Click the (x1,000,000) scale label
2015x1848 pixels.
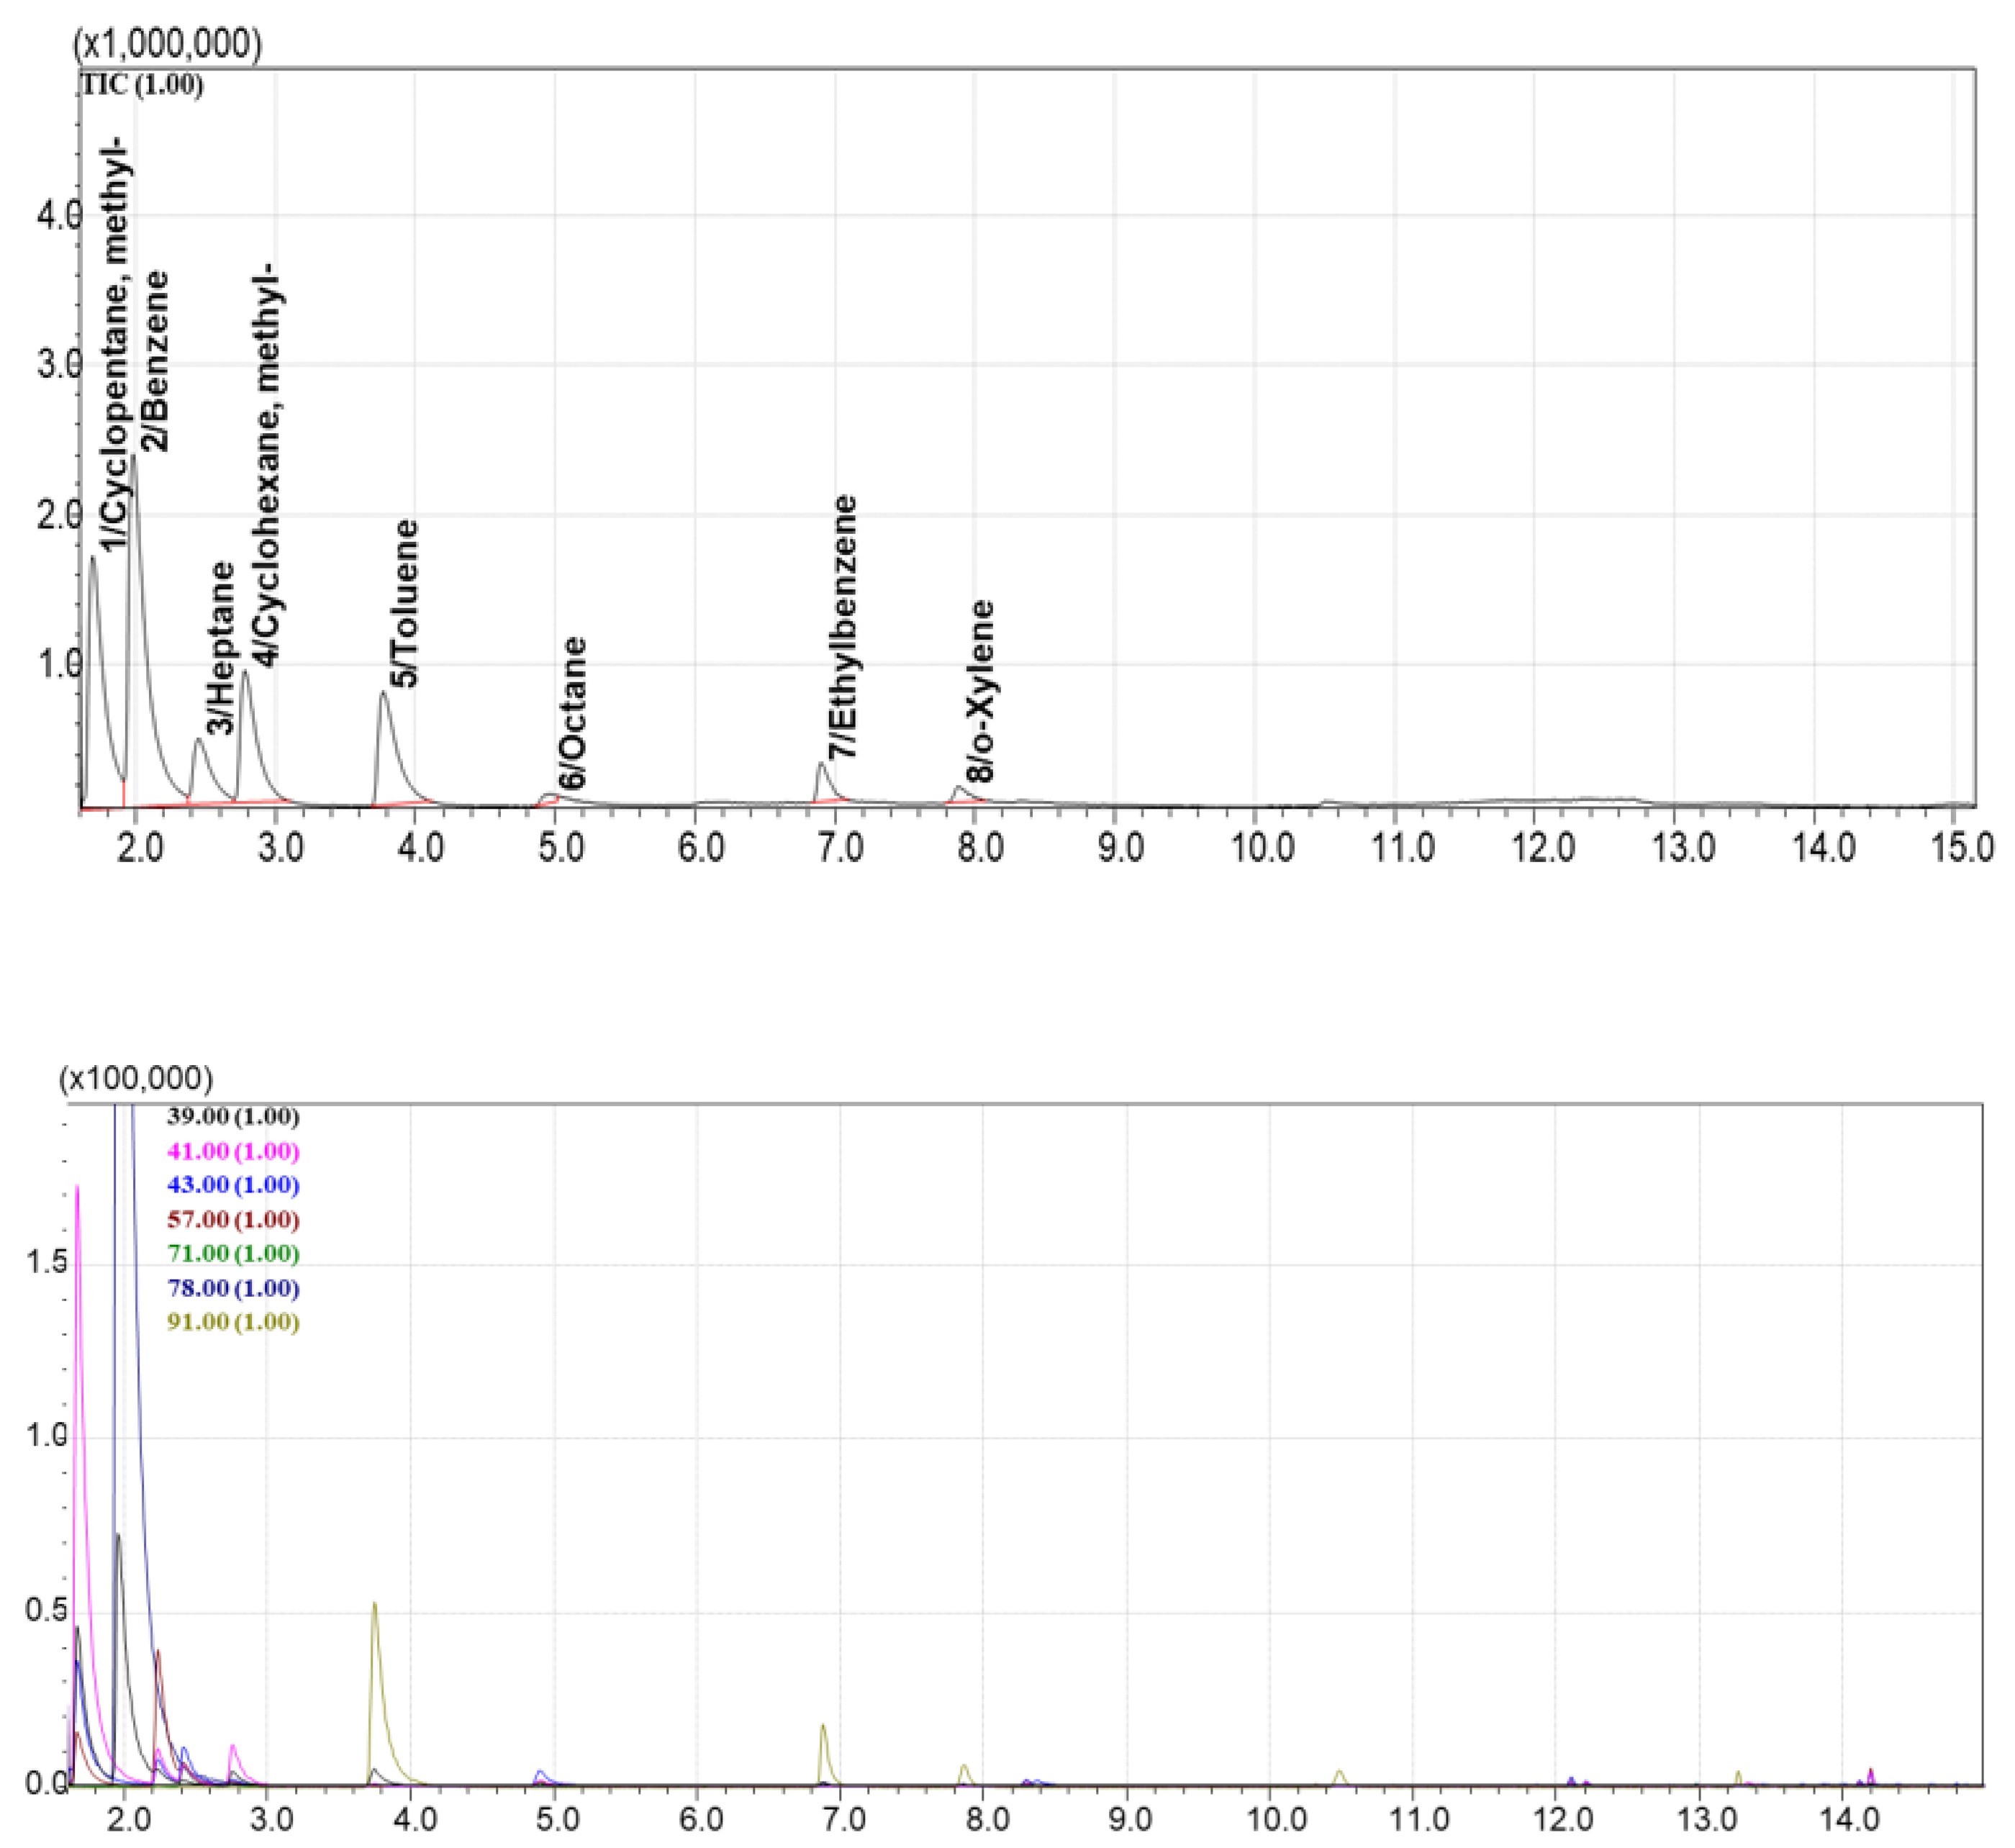coord(167,45)
